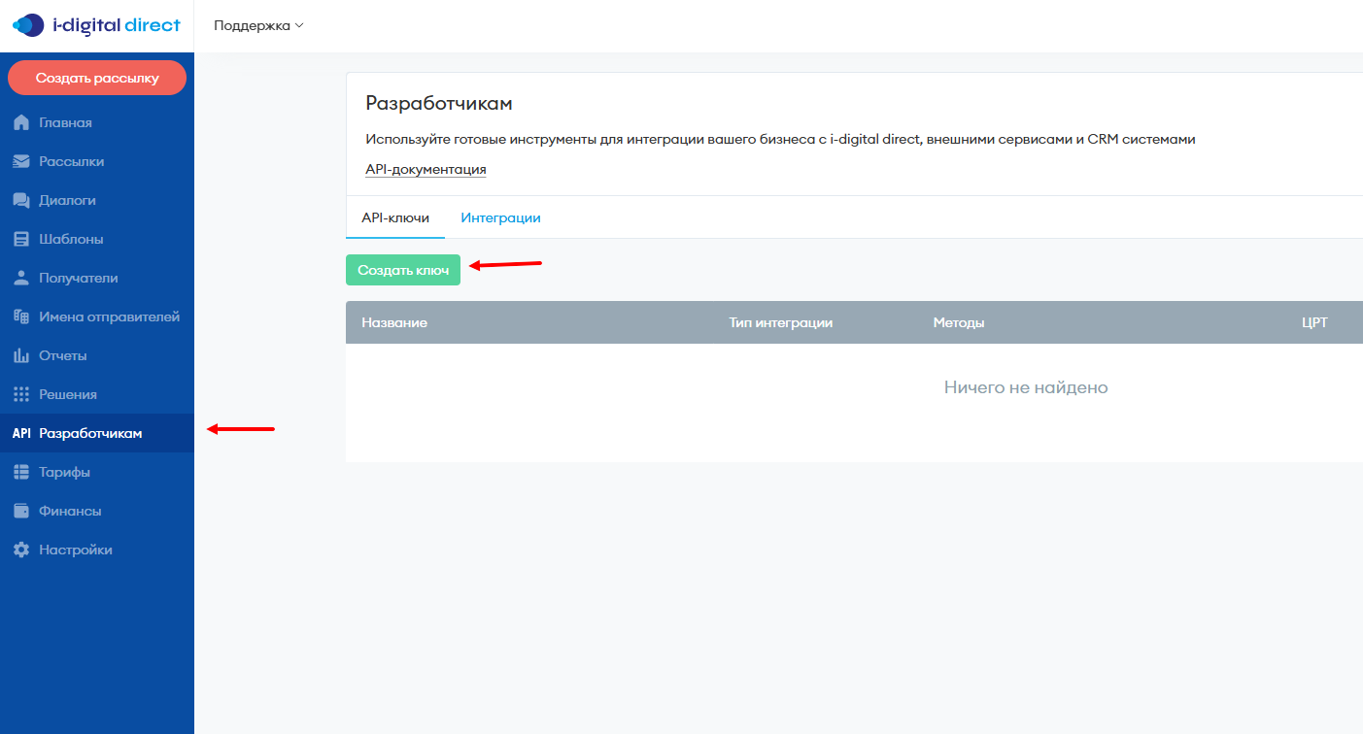Screen dimensions: 1363x734
Task: Select the API-ключи tab
Action: (395, 218)
